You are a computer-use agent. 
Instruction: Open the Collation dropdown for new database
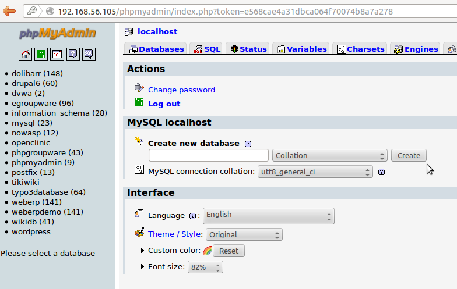click(329, 155)
